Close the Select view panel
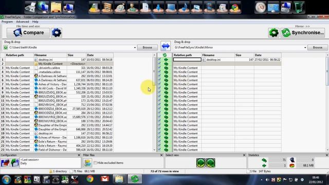The height and width of the screenshot is (185, 329). pos(244,155)
